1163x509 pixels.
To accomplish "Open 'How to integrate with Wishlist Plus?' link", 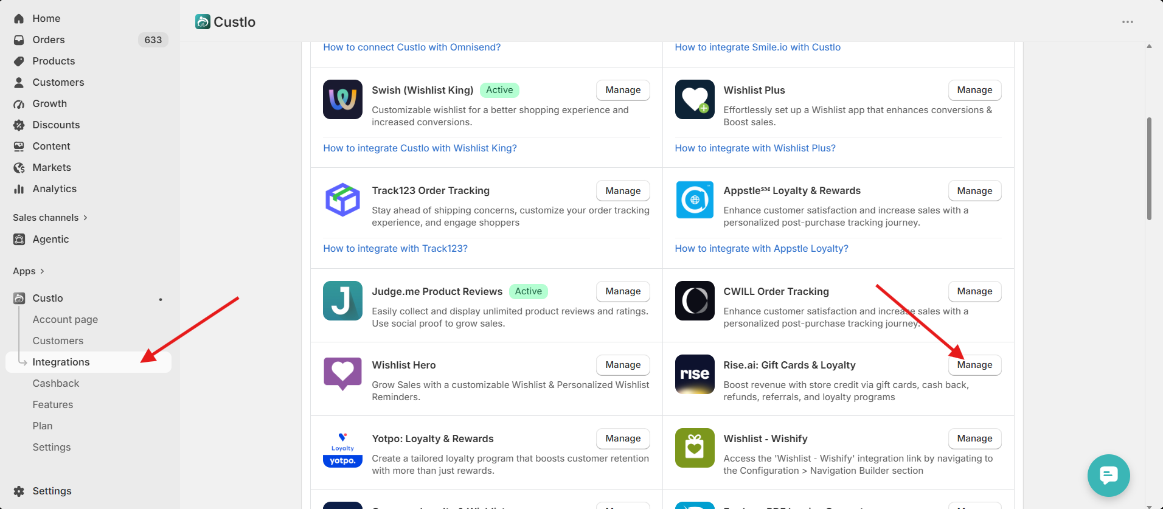I will click(755, 148).
